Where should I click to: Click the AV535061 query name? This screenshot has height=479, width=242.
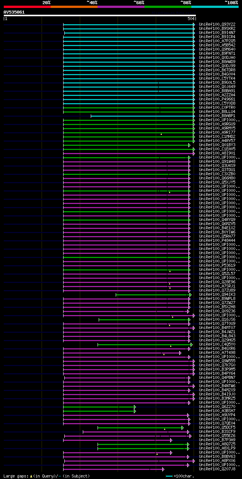14,12
